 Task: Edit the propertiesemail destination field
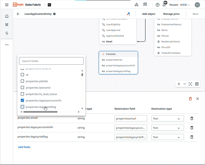click(x=131, y=119)
